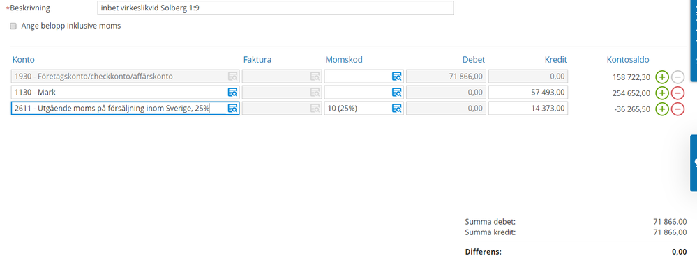Click the Summa kredit label
Image resolution: width=697 pixels, height=265 pixels.
coord(490,232)
